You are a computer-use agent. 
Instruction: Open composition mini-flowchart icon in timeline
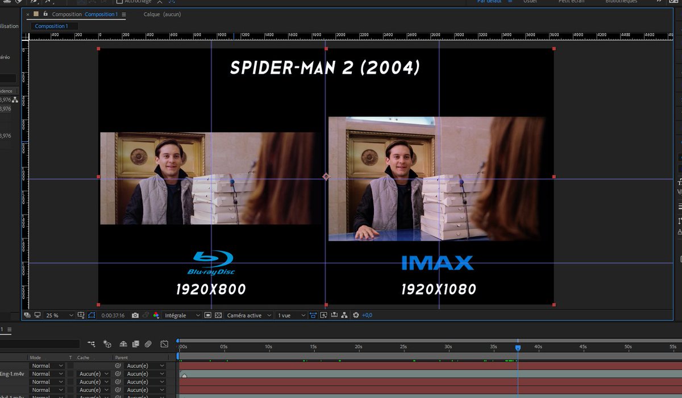92,343
